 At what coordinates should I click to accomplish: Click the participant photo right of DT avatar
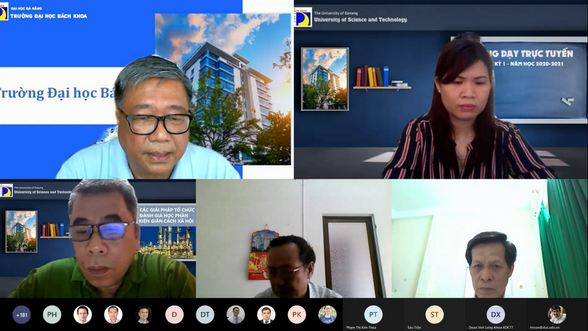(235, 315)
